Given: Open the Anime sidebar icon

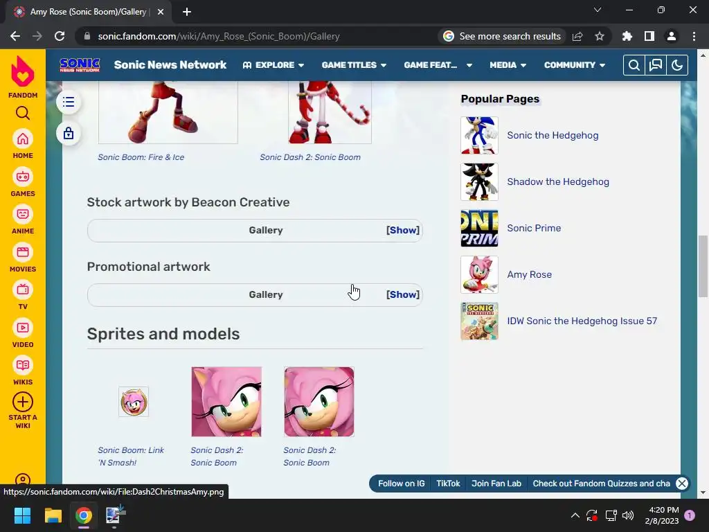Looking at the screenshot, I should (23, 214).
